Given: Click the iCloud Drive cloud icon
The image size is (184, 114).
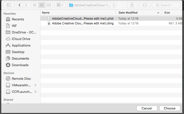Looking at the screenshot, I should coord(8,39).
